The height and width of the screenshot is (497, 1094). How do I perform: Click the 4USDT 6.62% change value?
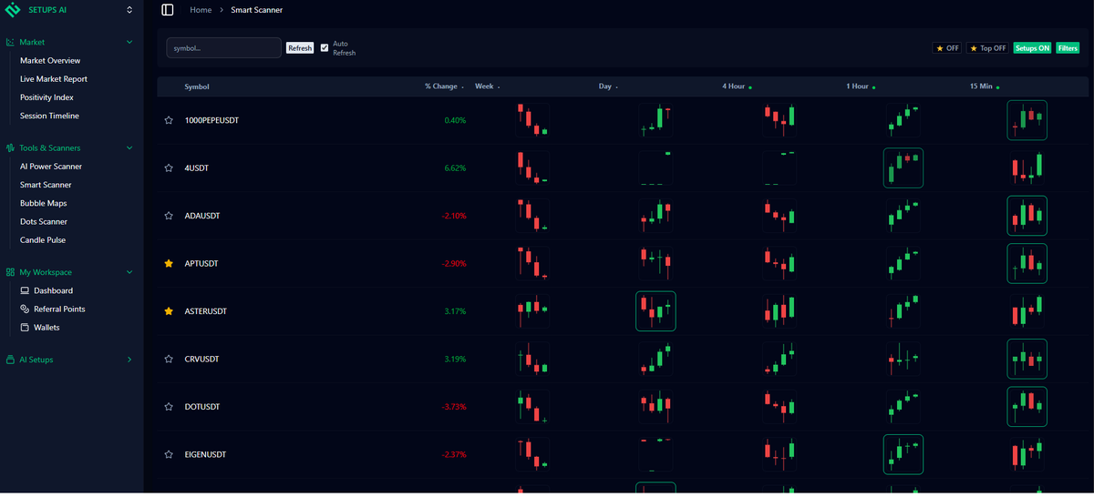point(455,168)
